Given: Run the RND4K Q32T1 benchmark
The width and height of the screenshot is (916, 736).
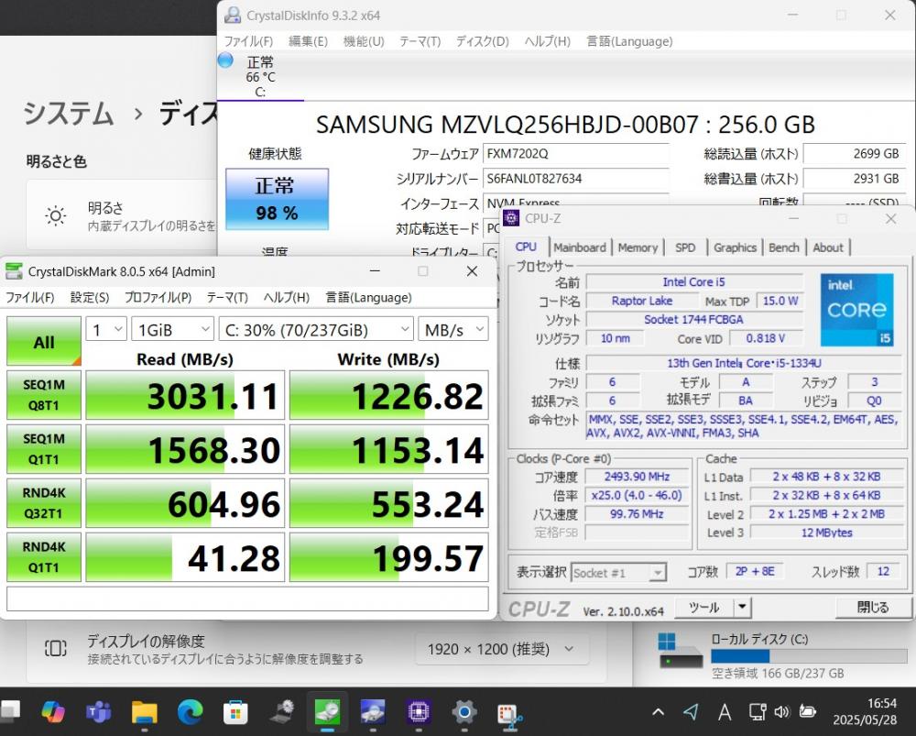Looking at the screenshot, I should [44, 503].
